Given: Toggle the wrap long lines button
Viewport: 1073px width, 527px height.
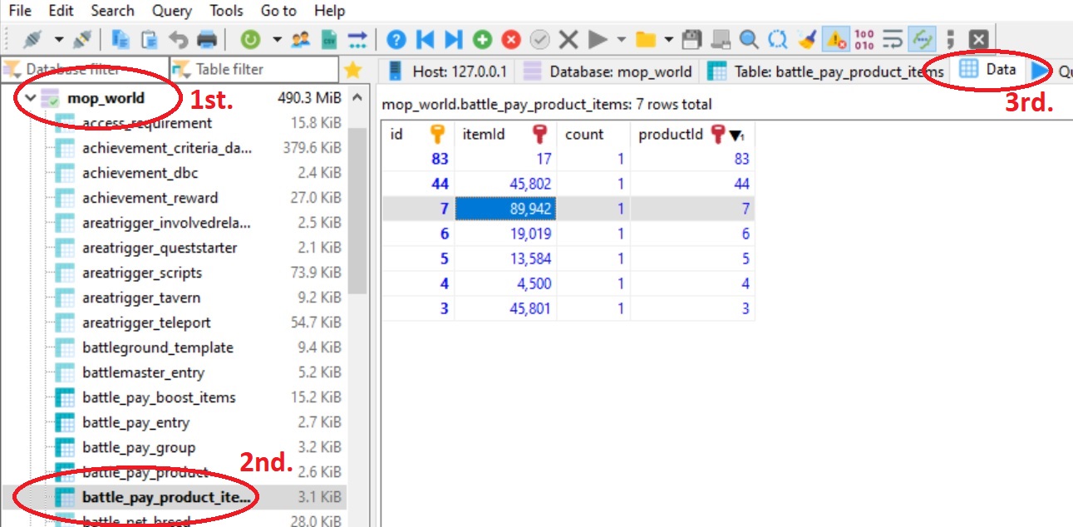Looking at the screenshot, I should pyautogui.click(x=893, y=39).
